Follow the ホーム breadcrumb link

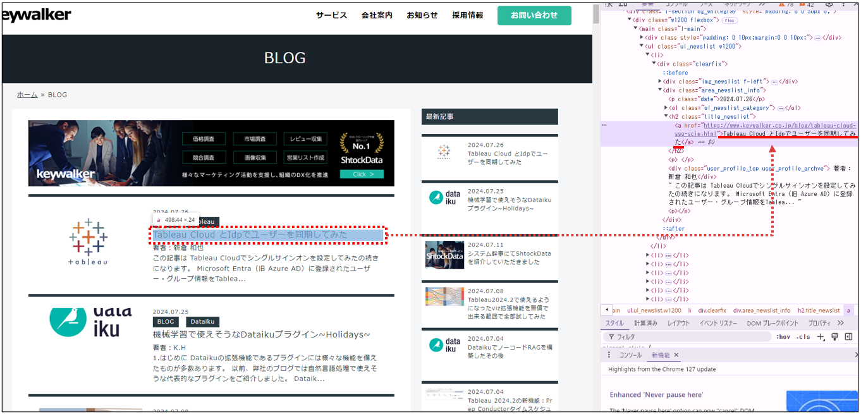(27, 95)
